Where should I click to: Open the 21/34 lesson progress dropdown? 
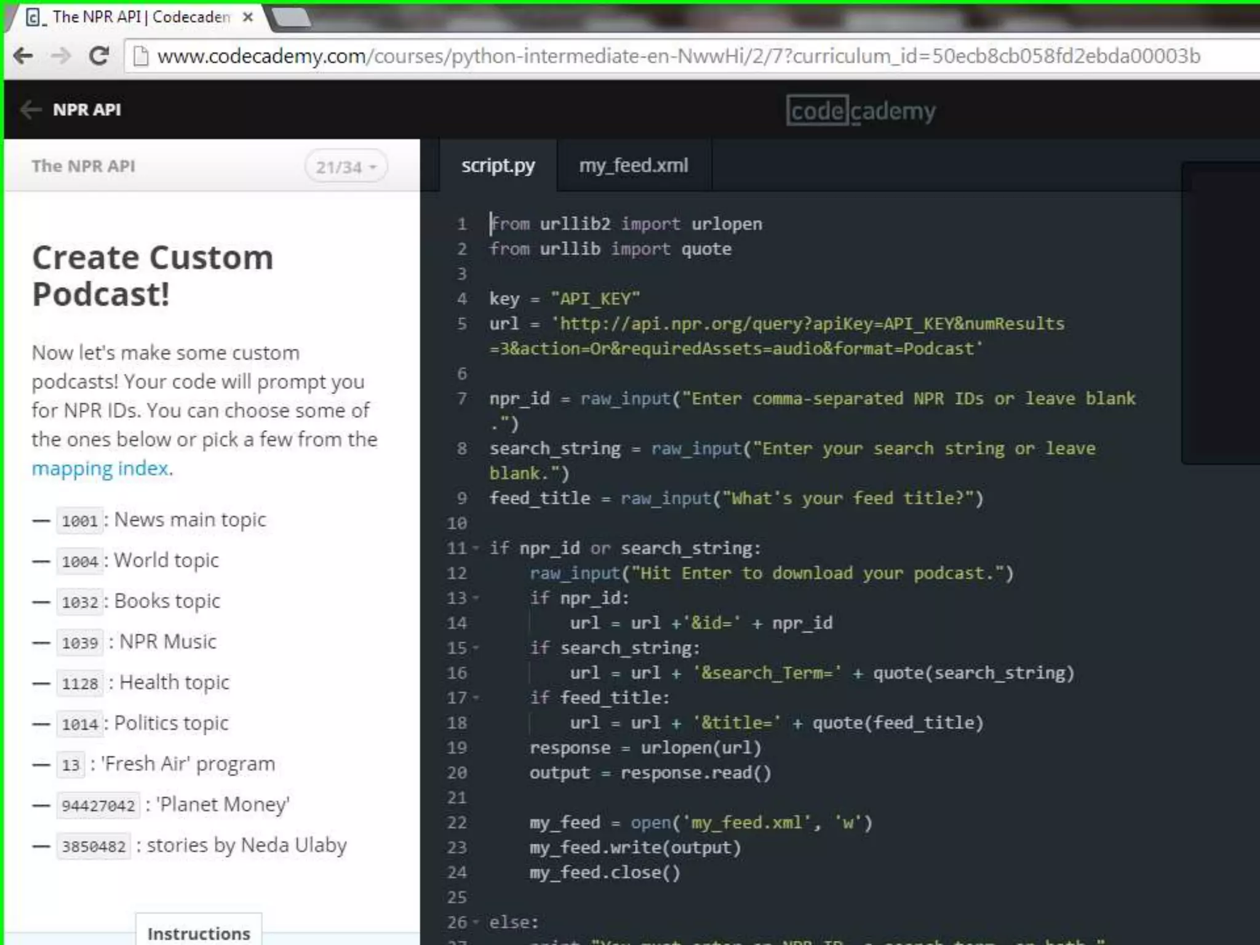[x=346, y=166]
